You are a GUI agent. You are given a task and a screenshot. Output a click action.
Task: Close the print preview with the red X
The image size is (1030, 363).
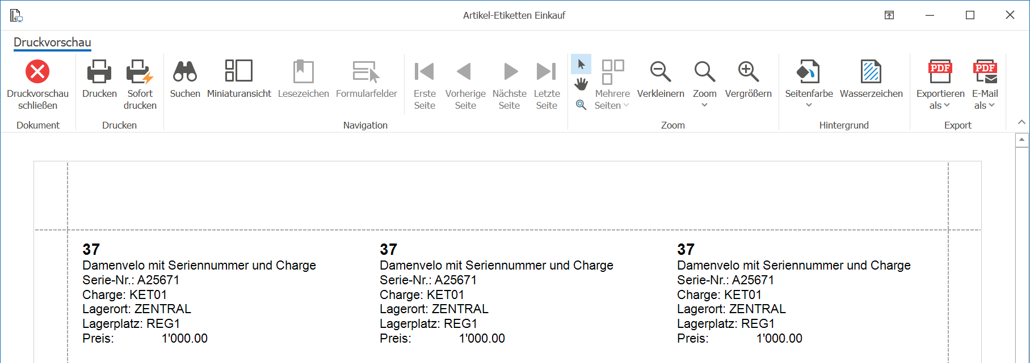click(x=37, y=84)
